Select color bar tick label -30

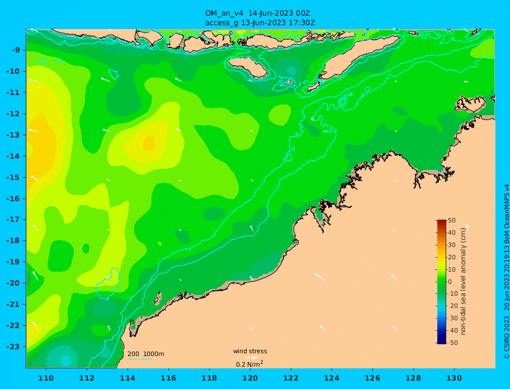[x=452, y=318]
